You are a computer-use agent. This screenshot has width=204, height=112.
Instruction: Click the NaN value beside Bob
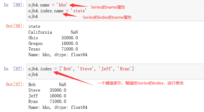(62, 84)
